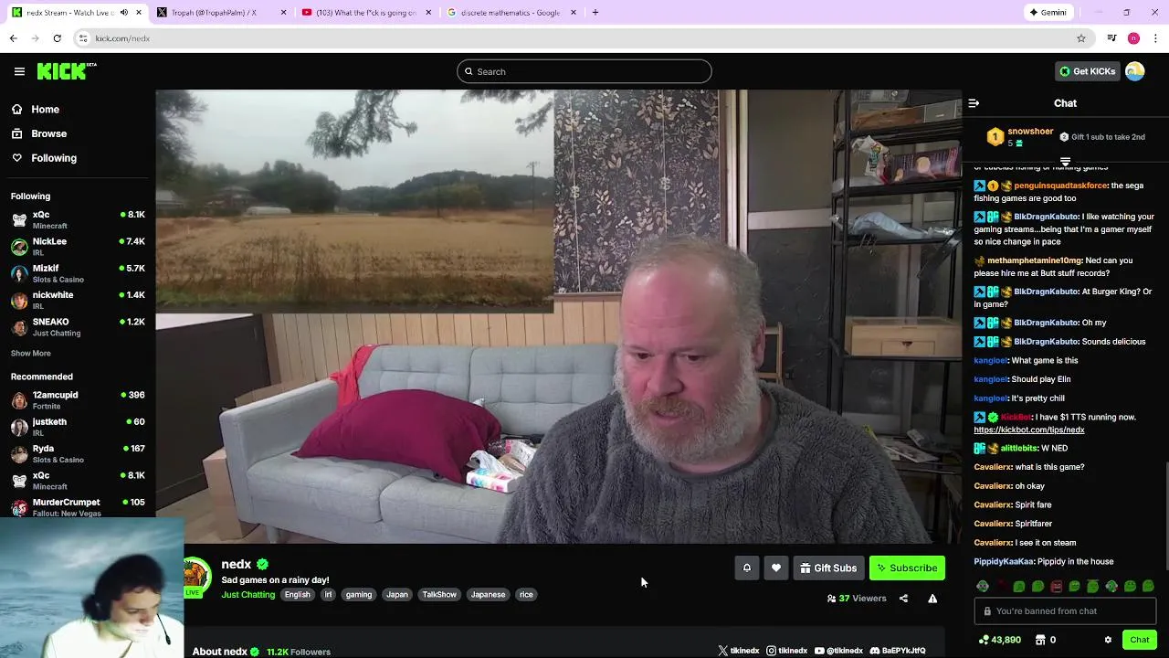Select the English tag
Image resolution: width=1169 pixels, height=658 pixels.
297,595
